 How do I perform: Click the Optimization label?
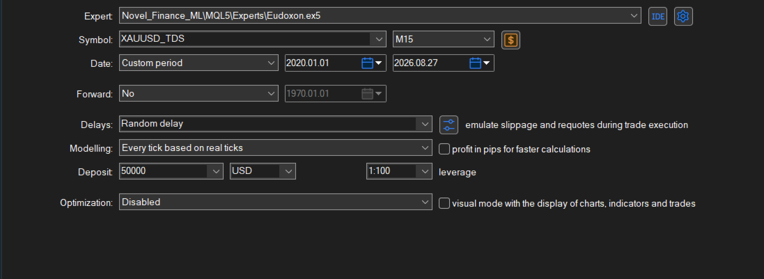[86, 203]
